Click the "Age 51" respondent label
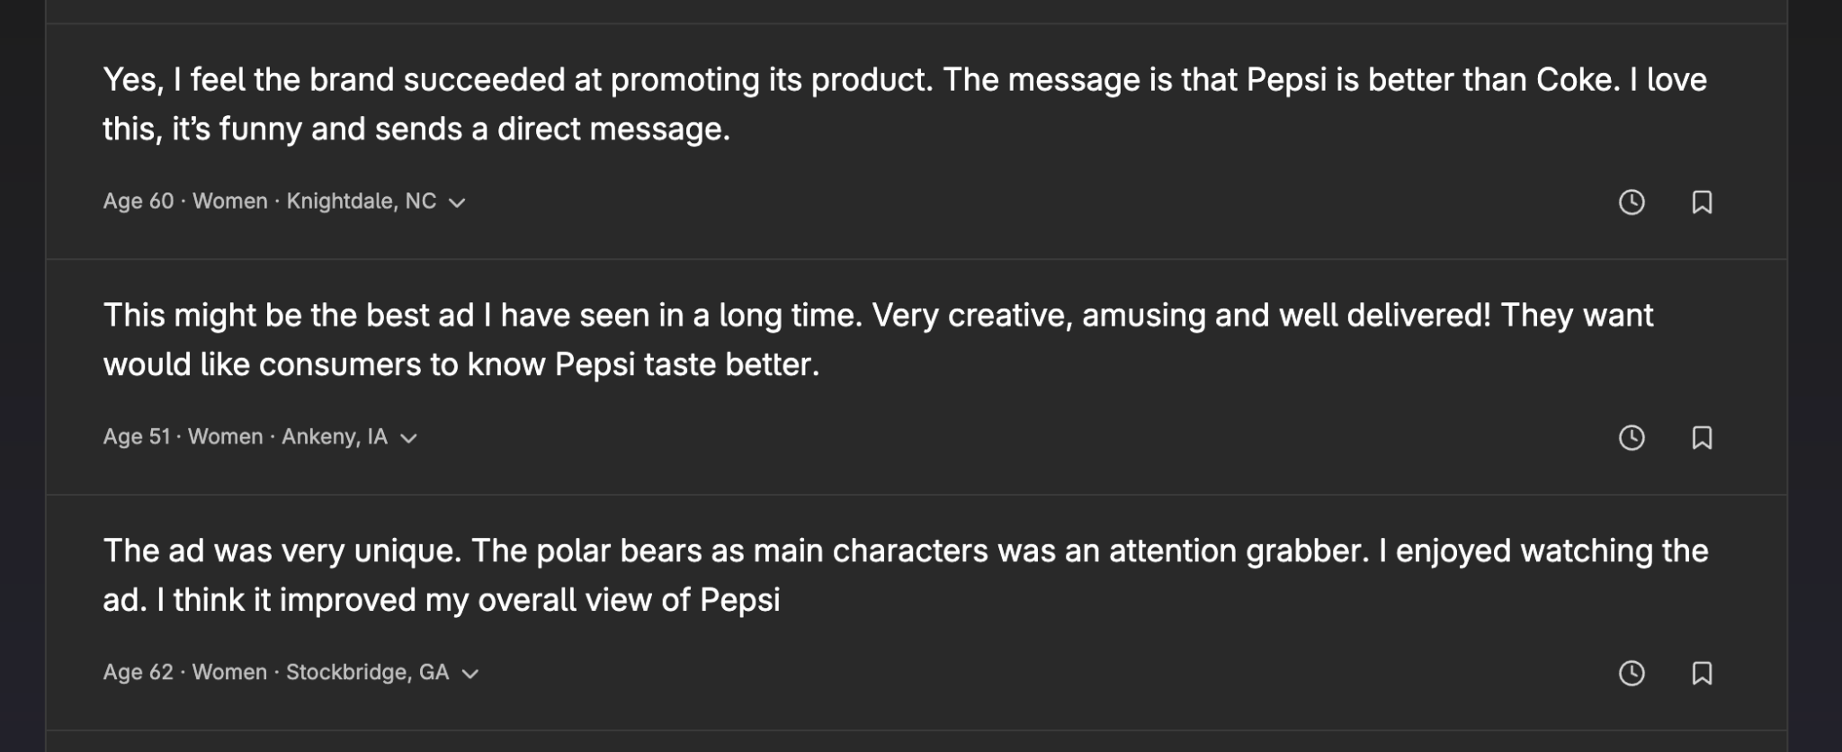1842x752 pixels. 137,437
